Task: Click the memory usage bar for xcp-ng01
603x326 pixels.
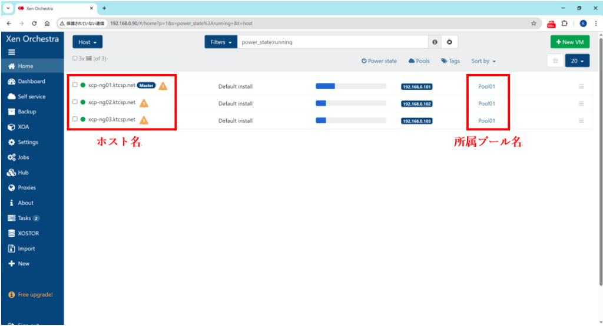Action: (350, 86)
